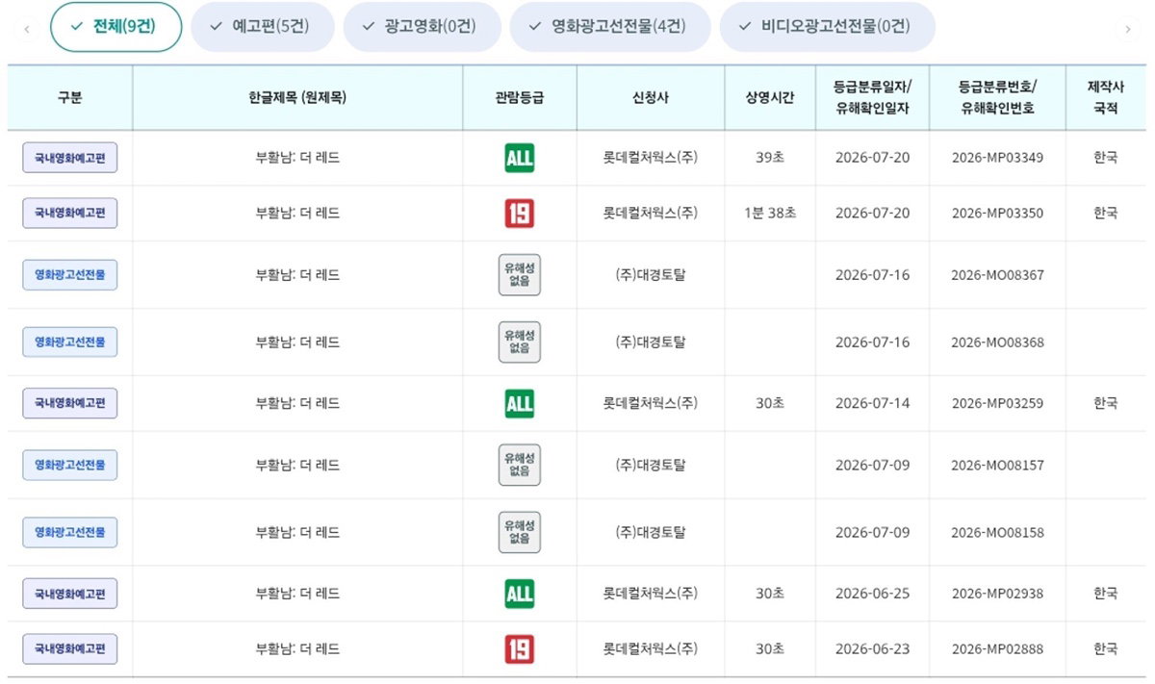Click 영화광고선전물 button for 2026-MO08158
The width and height of the screenshot is (1155, 684).
70,532
